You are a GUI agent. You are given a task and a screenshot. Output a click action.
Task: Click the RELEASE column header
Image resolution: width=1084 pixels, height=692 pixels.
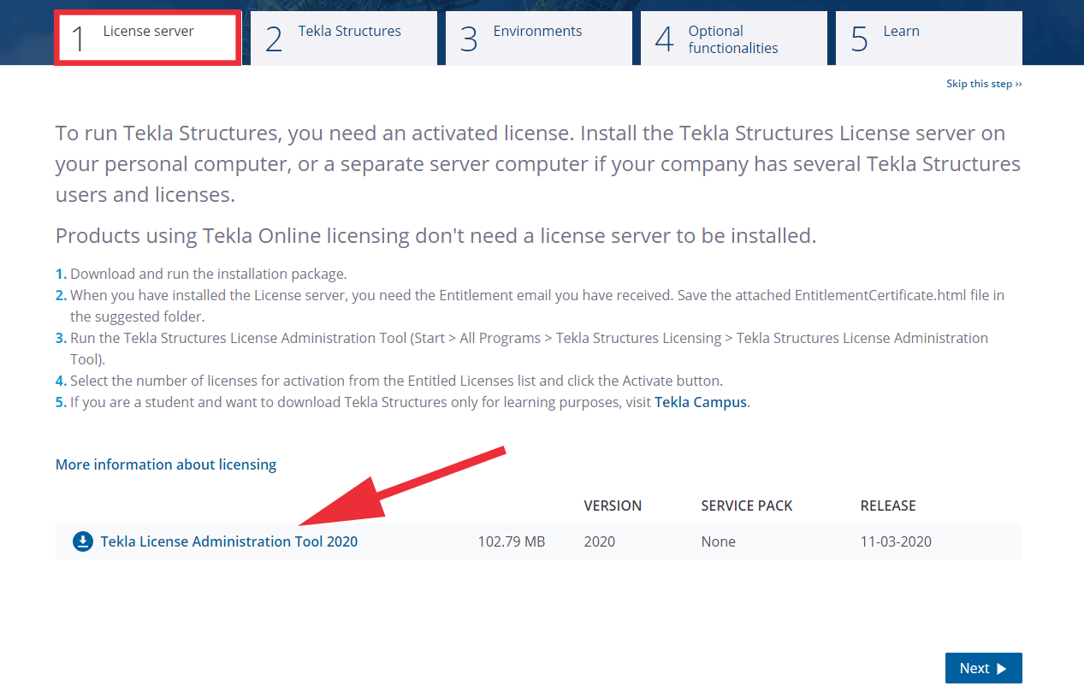pos(888,506)
